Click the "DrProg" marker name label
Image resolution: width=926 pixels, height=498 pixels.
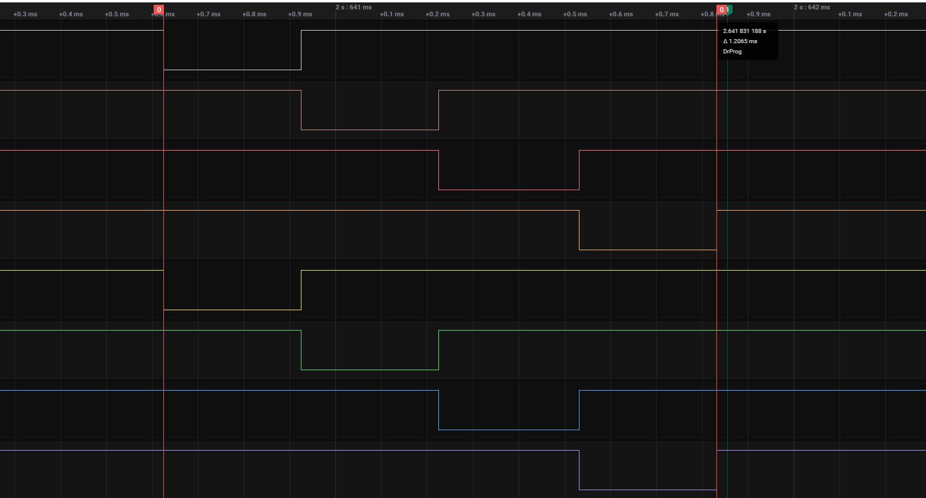point(732,52)
